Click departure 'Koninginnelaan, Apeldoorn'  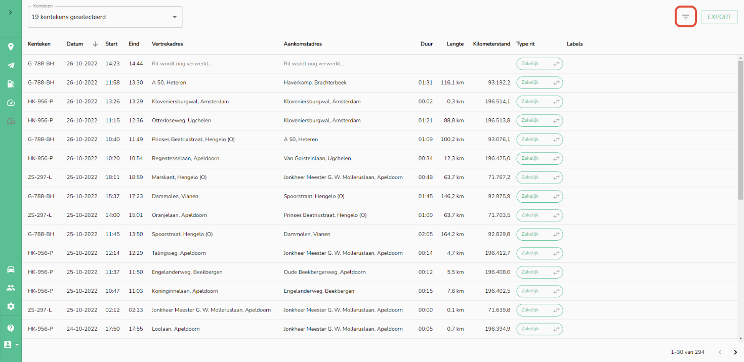(185, 291)
